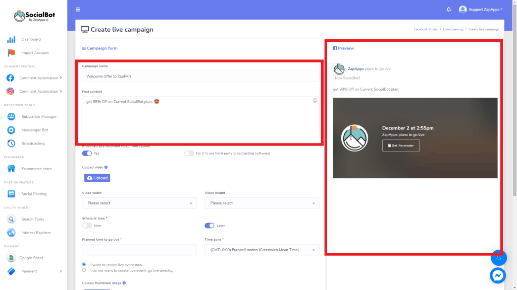Image resolution: width=517 pixels, height=290 pixels.
Task: Go to Subscriber Manager
Action: point(39,117)
